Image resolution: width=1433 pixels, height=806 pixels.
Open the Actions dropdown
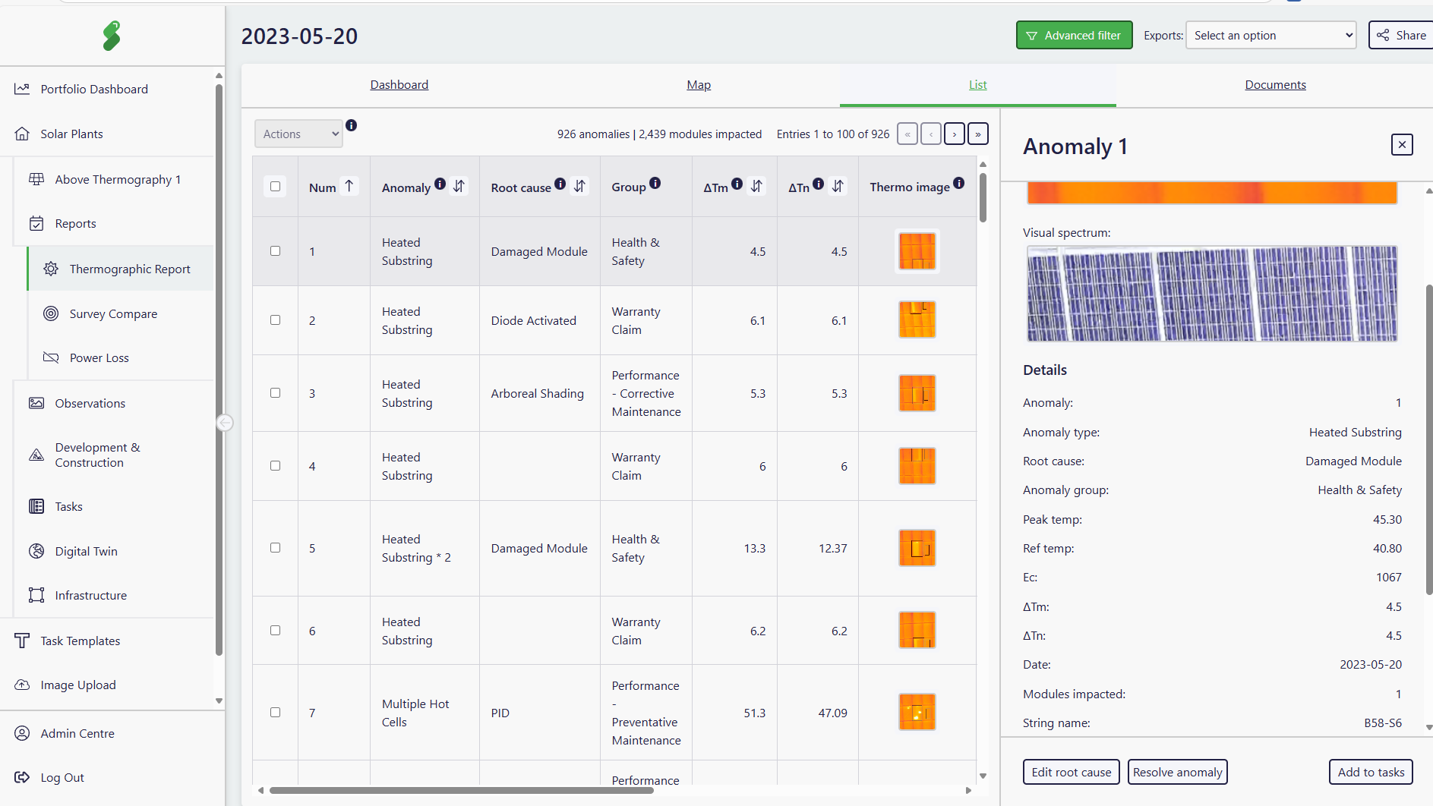(298, 134)
